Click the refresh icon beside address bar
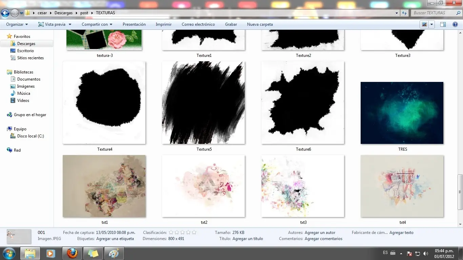This screenshot has height=260, width=463. (404, 13)
